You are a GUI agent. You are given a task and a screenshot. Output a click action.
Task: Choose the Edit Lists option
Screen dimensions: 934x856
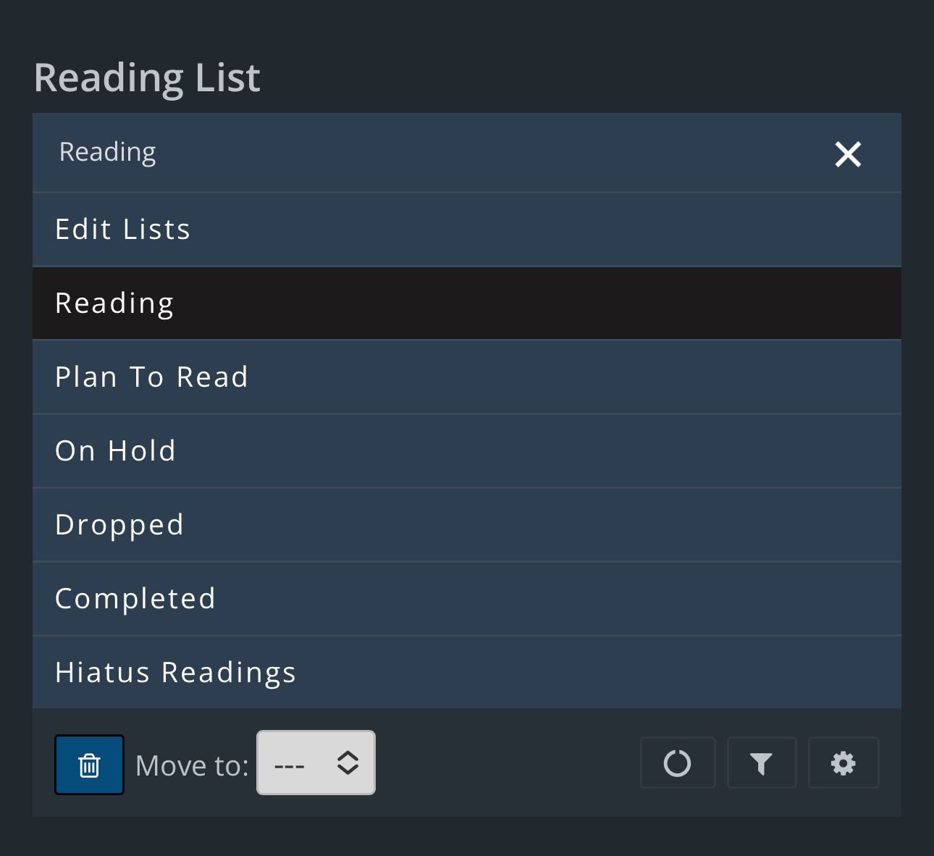click(x=123, y=230)
